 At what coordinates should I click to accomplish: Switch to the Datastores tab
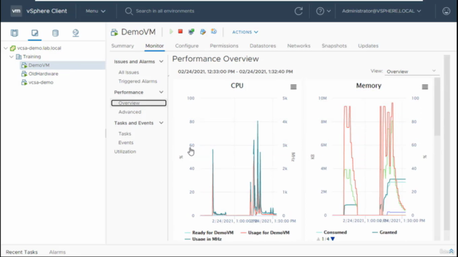click(x=263, y=46)
